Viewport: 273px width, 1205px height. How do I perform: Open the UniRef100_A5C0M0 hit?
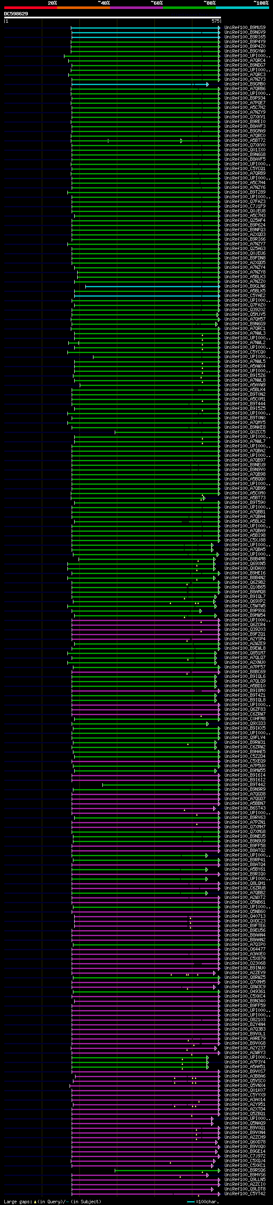coord(245,493)
